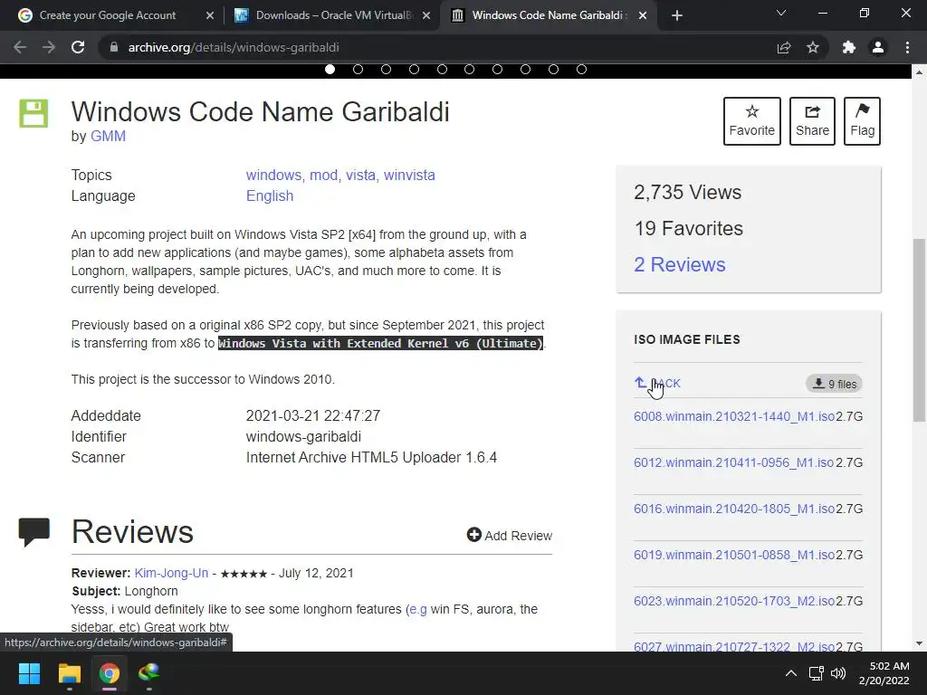The width and height of the screenshot is (927, 695).
Task: Open uploader GMM's profile link
Action: [109, 136]
